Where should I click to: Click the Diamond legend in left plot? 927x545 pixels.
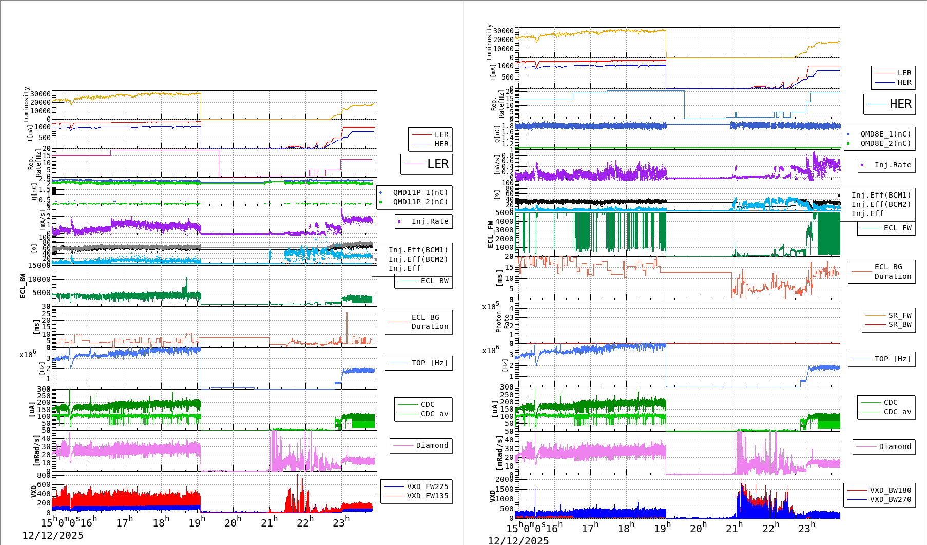pyautogui.click(x=432, y=445)
